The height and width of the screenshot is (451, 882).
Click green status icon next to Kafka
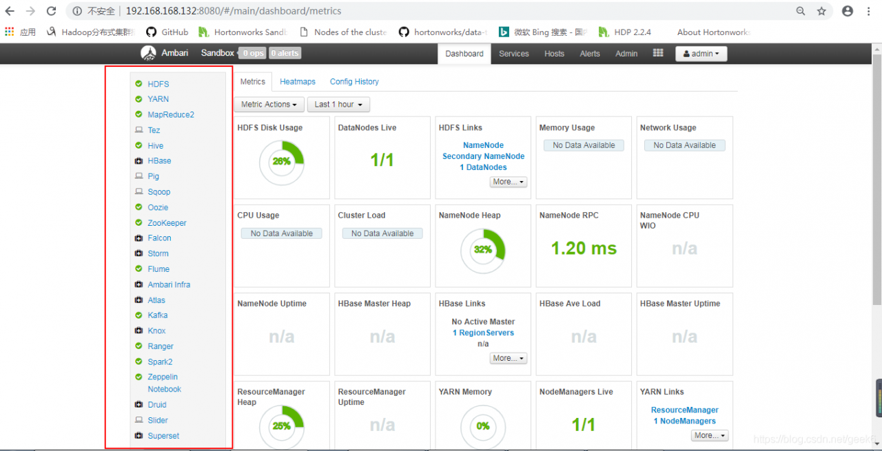pyautogui.click(x=139, y=315)
